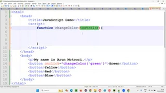Image resolution: width=166 pixels, height=93 pixels.
Task: Open the Language menu
Action: (x=27, y=4)
